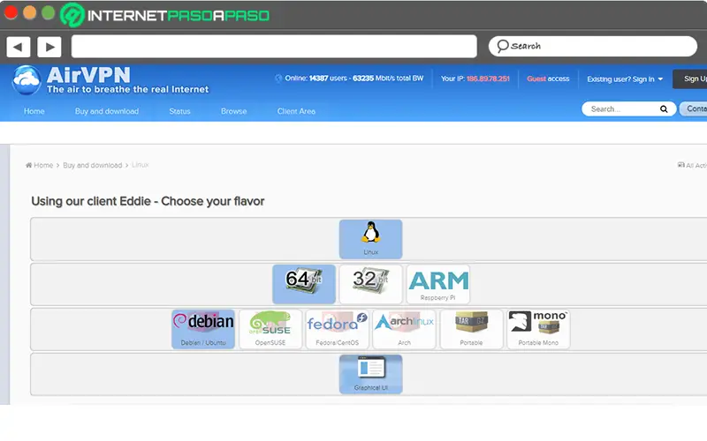Click the Guest access link
707x441 pixels.
point(548,78)
